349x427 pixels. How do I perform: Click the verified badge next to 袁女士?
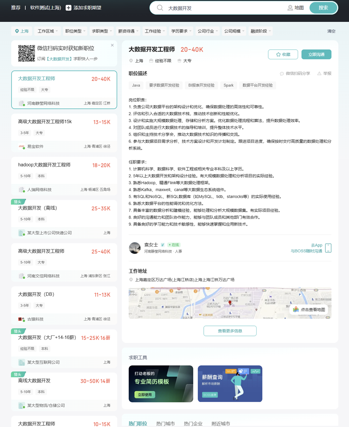tap(163, 245)
